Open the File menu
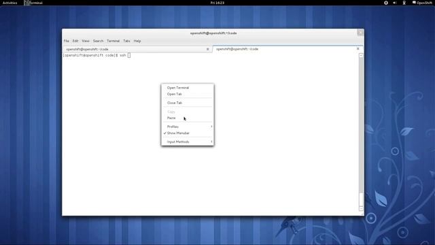Screen dimensions: 435x245 pos(67,41)
